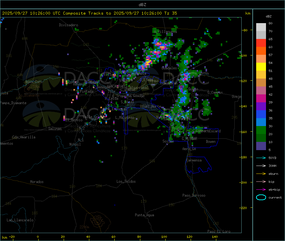Click the Soitue place label
Image resolution: width=285 pixels, height=241 pixels.
tap(168, 141)
